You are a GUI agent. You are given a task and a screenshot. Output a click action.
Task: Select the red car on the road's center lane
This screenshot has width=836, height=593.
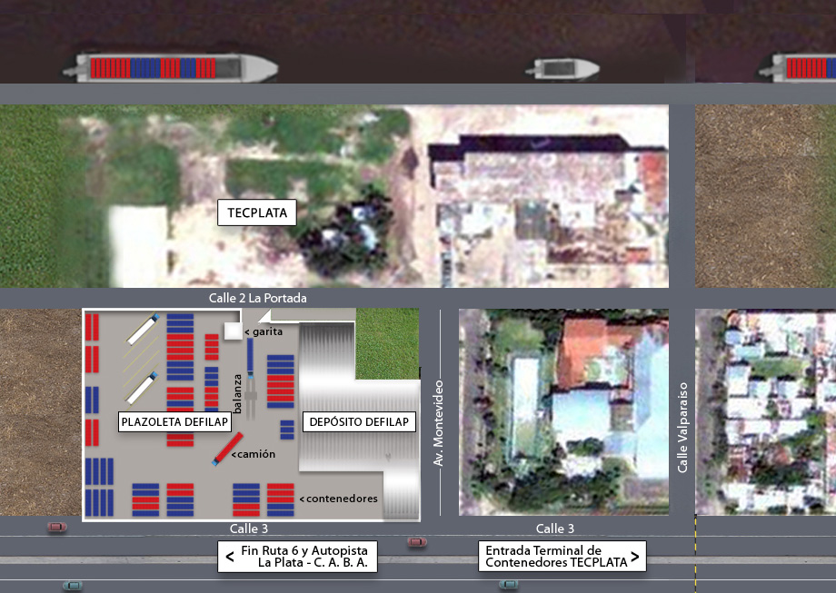point(417,542)
